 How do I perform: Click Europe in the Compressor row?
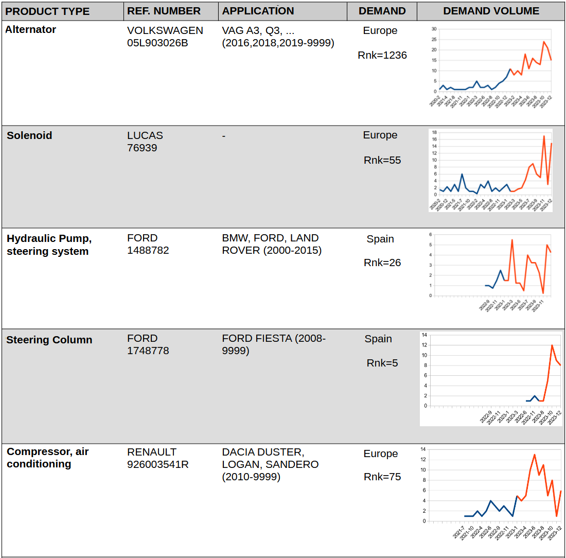381,454
